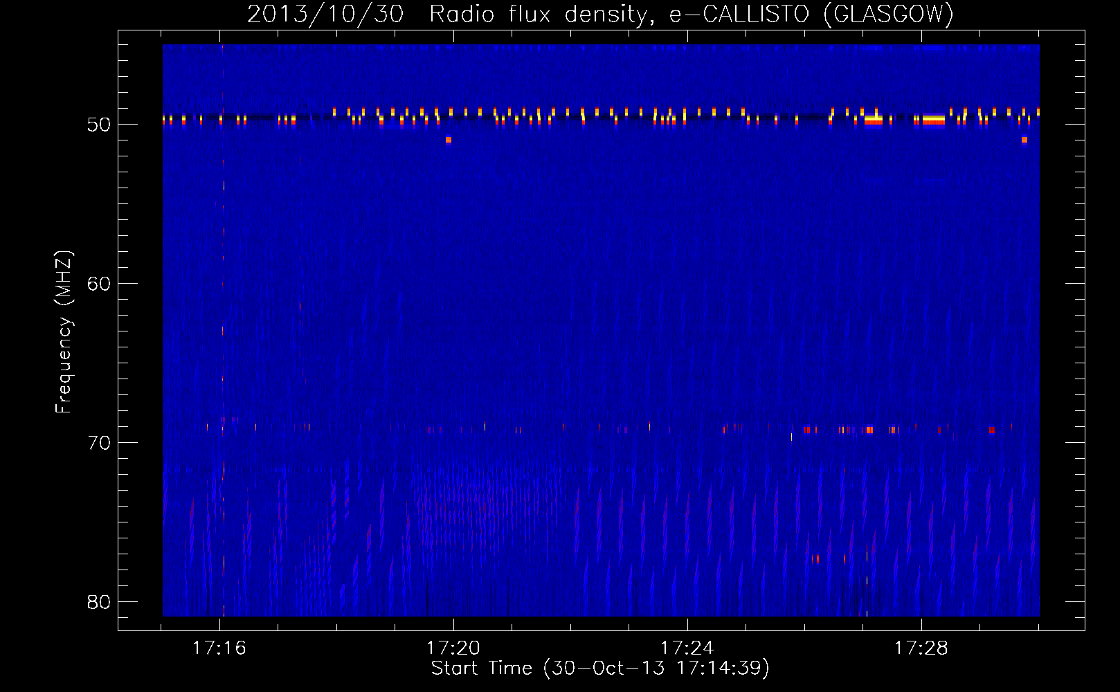Click the 17:16 time tick label
The height and width of the screenshot is (692, 1120).
(219, 648)
